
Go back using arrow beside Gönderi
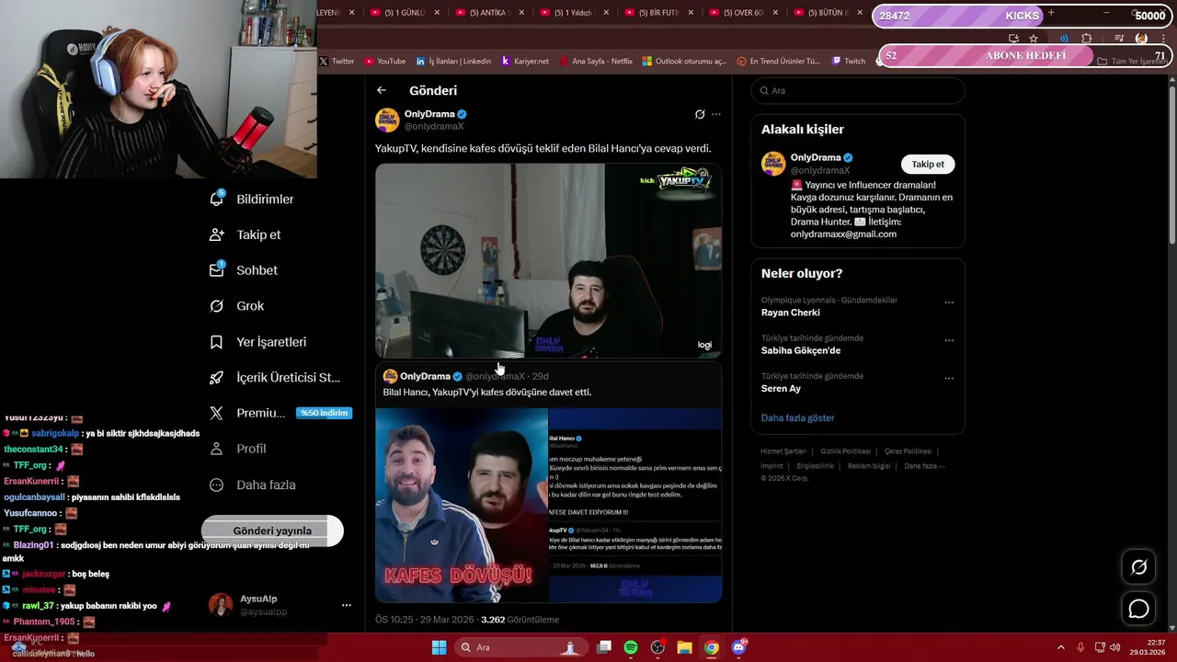[382, 90]
